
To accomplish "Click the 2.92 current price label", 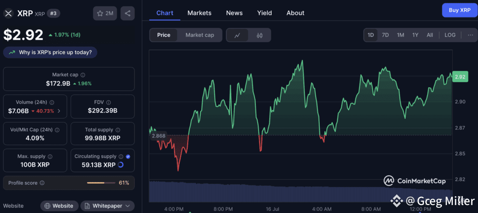I will pyautogui.click(x=460, y=77).
